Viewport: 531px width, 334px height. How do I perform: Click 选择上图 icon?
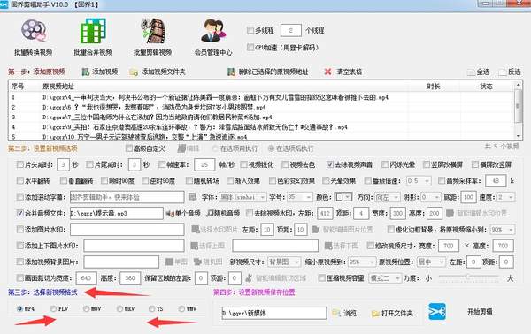coord(194,246)
